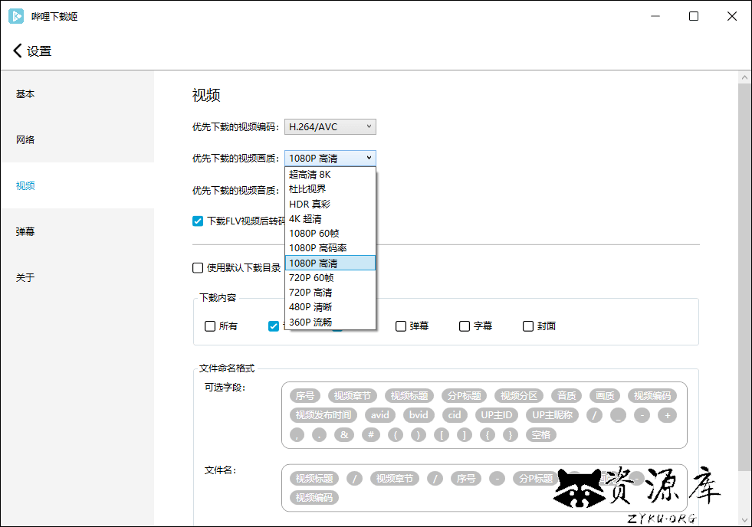752x527 pixels.
Task: Pick 杜比视界 in the quality list
Action: pyautogui.click(x=330, y=189)
